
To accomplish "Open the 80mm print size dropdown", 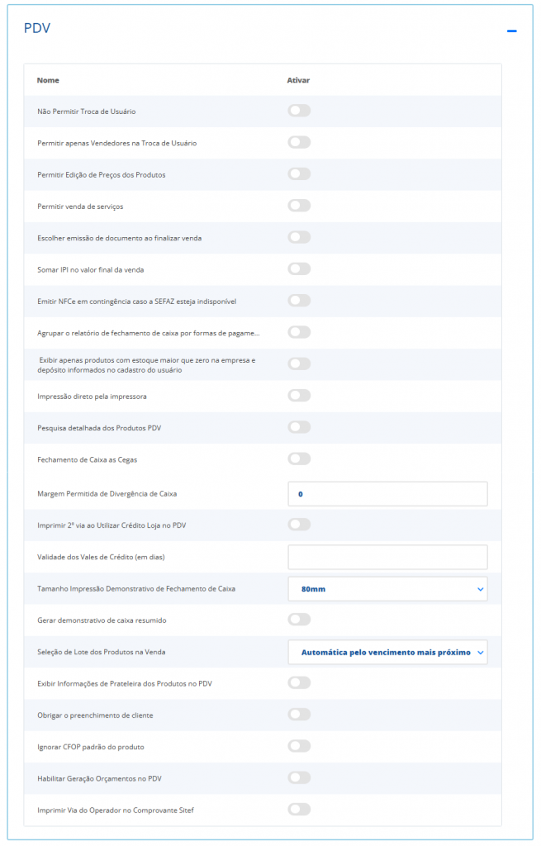I will coord(387,589).
